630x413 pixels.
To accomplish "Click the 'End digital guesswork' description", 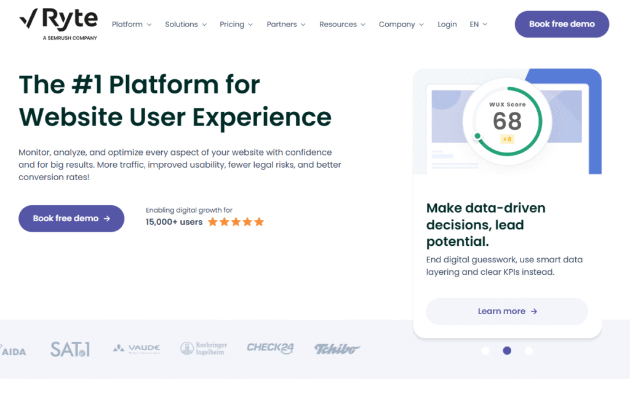I will 504,265.
